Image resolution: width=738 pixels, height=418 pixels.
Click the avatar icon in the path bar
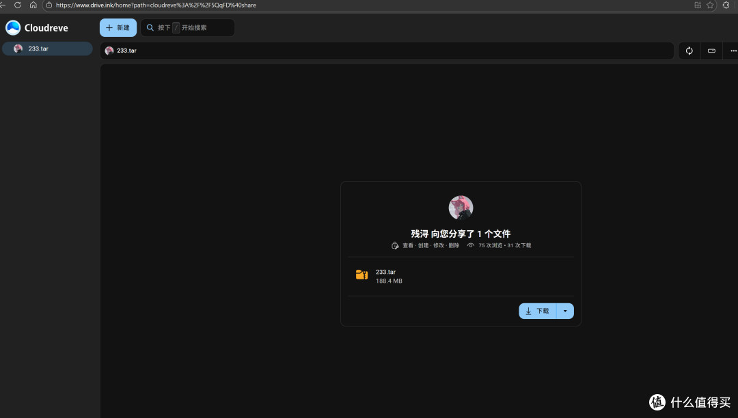[109, 51]
